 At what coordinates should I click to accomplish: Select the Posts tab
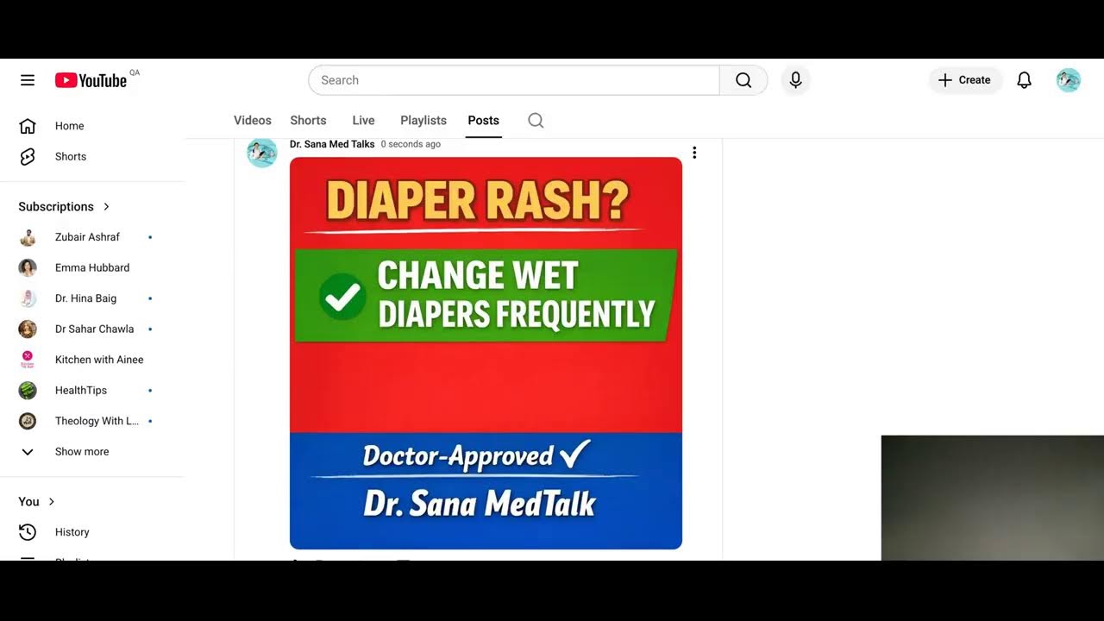483,121
